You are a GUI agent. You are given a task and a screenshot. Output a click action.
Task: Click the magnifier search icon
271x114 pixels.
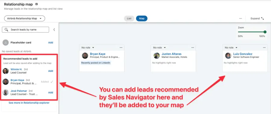[6, 30]
